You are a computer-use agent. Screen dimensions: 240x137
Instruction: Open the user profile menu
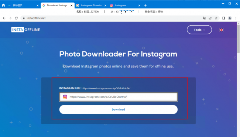(230, 18)
